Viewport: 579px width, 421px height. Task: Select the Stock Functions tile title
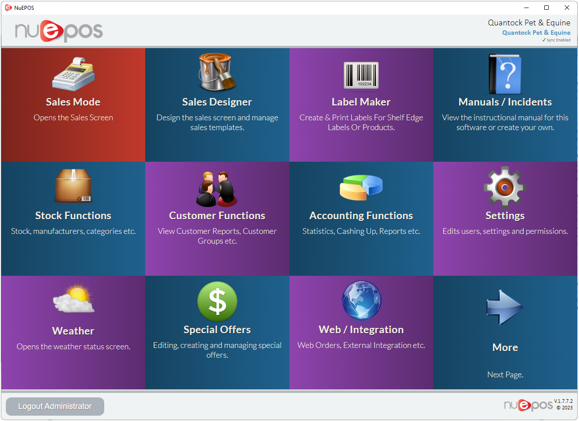pos(73,216)
